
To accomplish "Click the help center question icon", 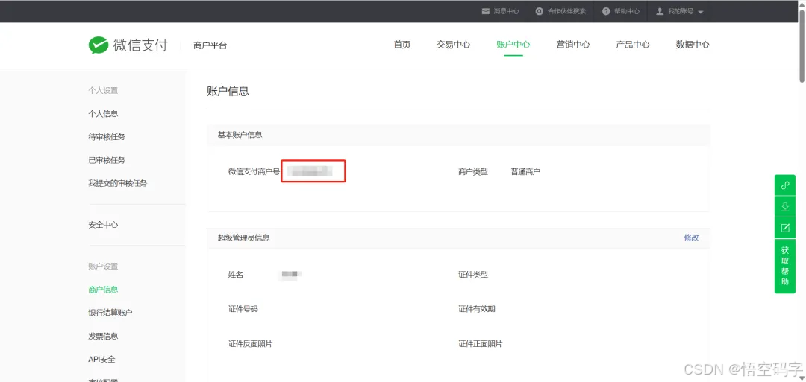I will click(606, 11).
